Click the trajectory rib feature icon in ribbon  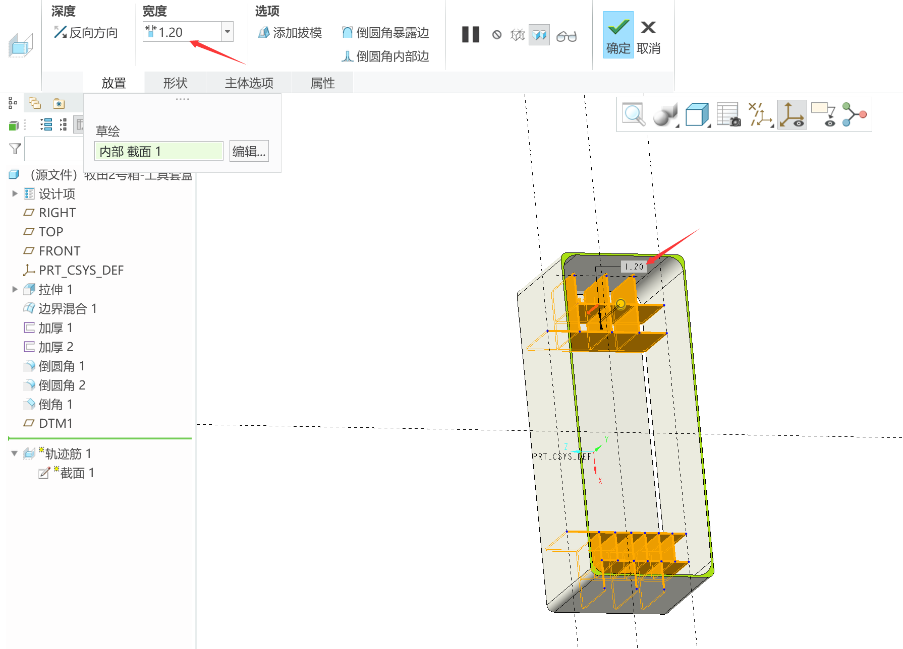[21, 45]
